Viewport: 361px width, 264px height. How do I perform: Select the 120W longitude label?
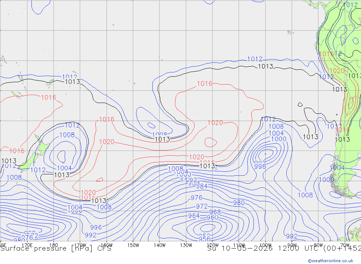213,245
